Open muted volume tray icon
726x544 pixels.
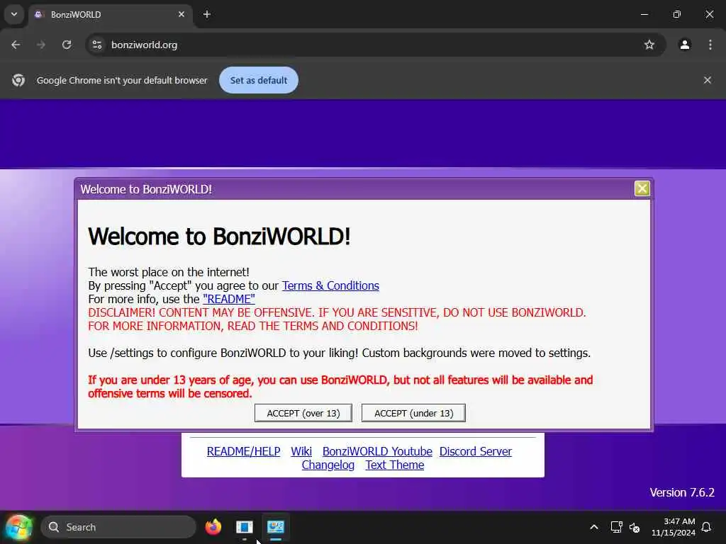[x=635, y=527]
